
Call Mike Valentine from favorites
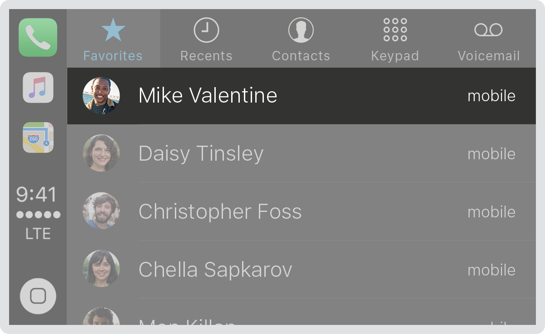[302, 96]
